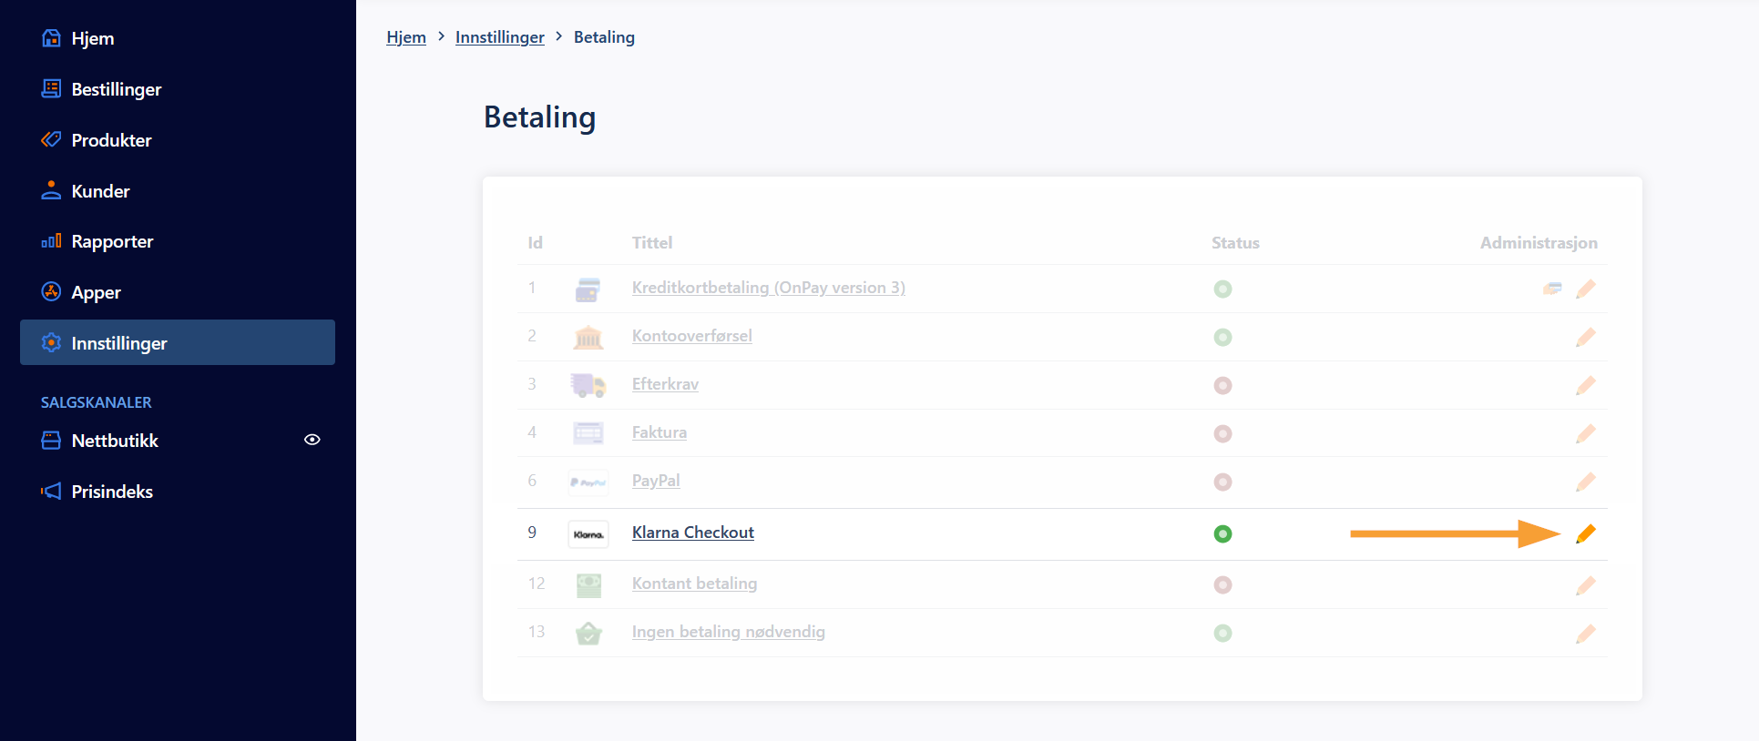This screenshot has width=1759, height=741.
Task: Toggle status dot for Ingen betaling nødvendig
Action: point(1222,633)
